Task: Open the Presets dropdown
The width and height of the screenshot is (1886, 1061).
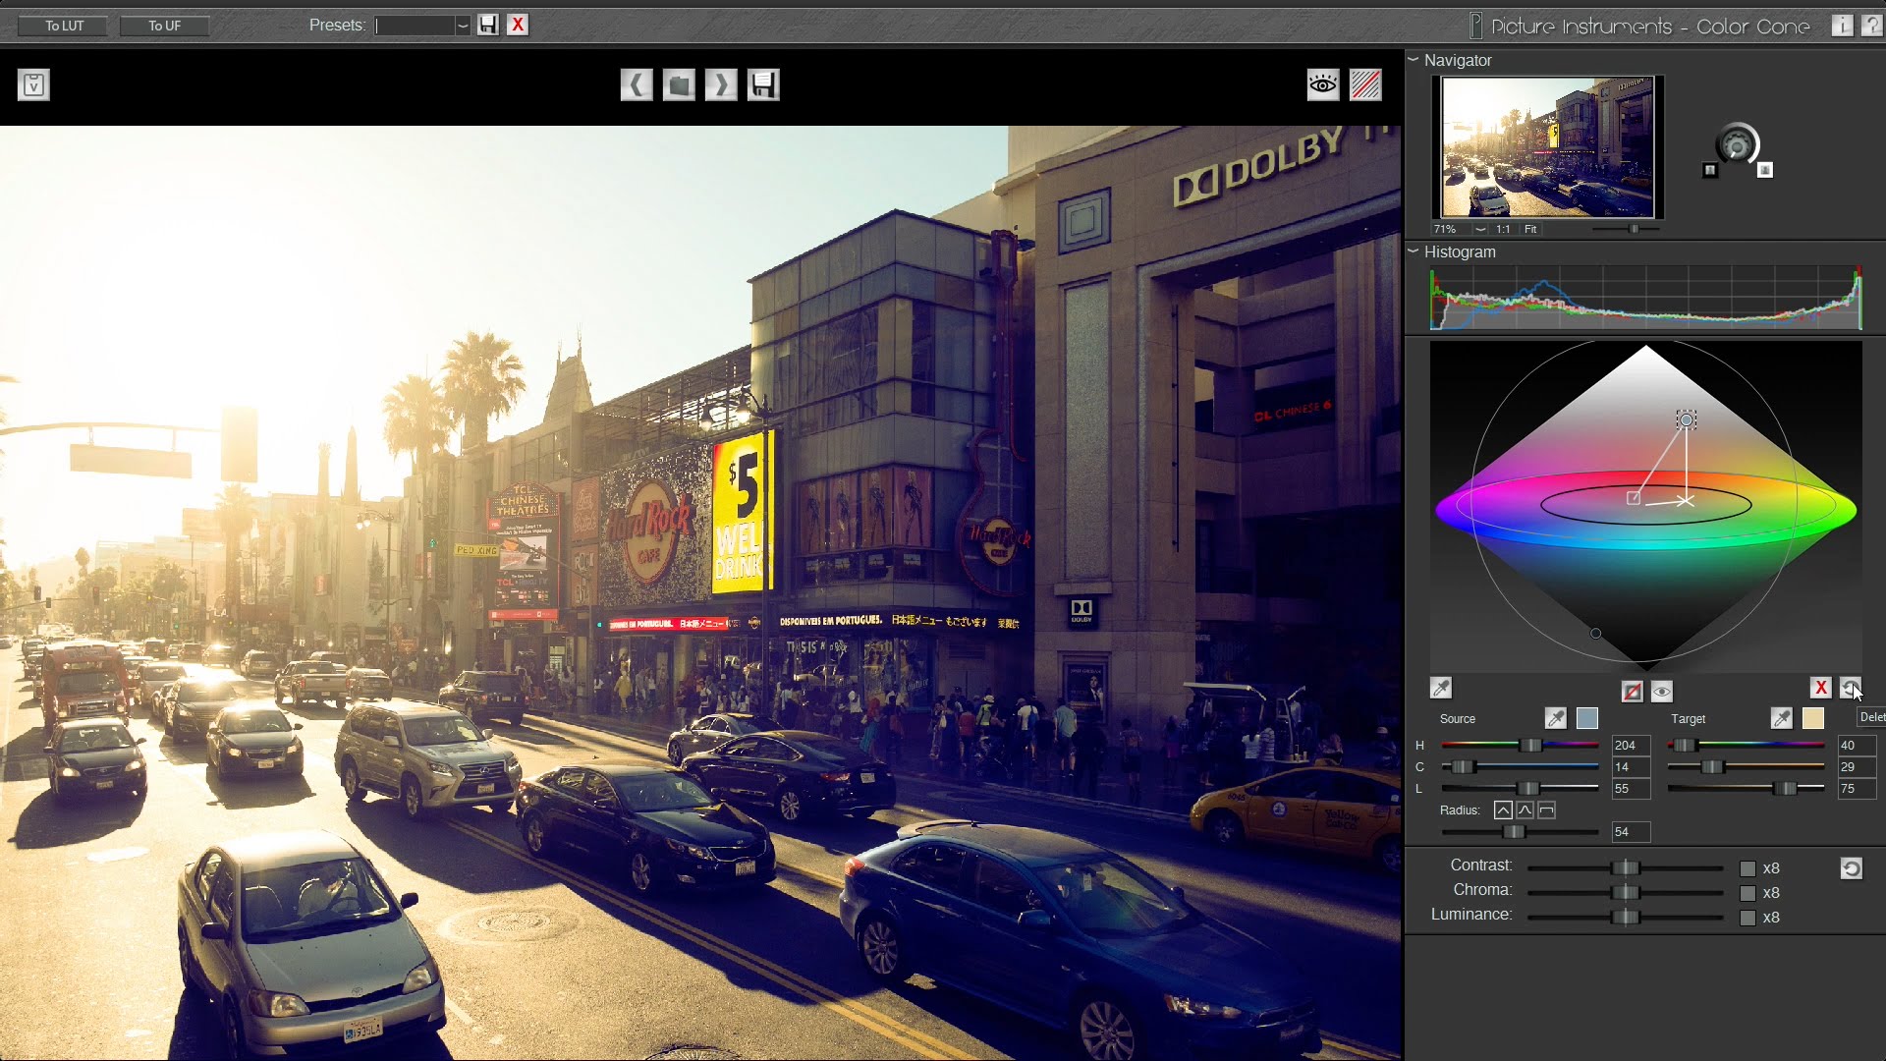Action: (x=462, y=26)
